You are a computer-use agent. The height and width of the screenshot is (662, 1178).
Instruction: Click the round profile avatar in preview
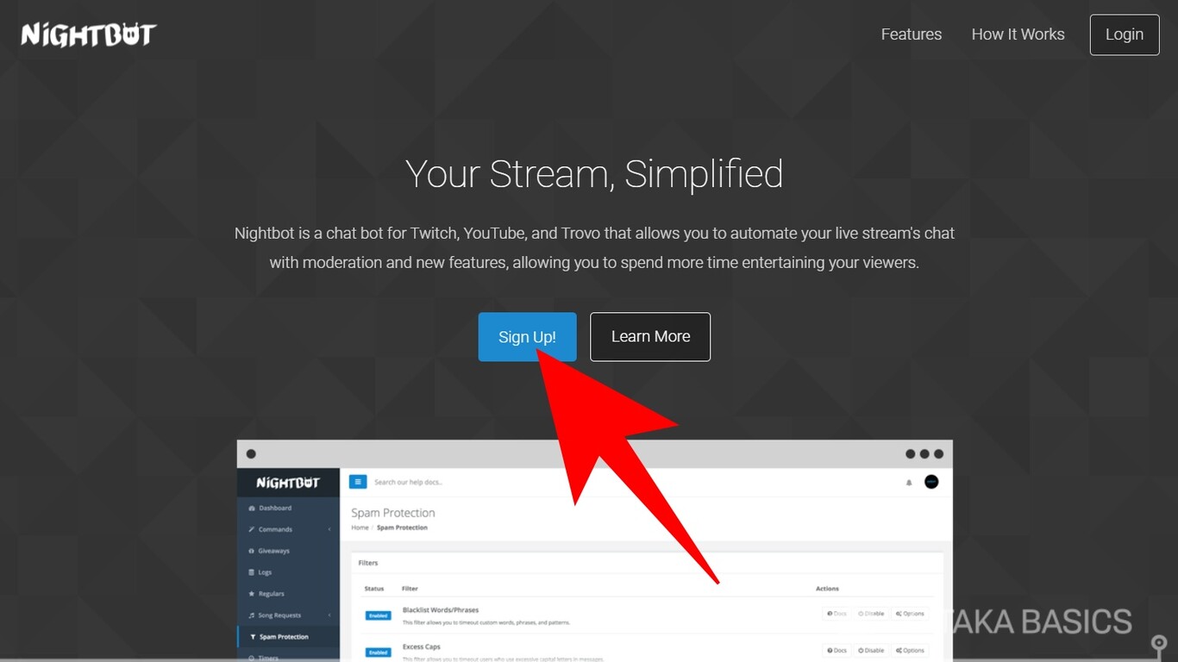931,482
